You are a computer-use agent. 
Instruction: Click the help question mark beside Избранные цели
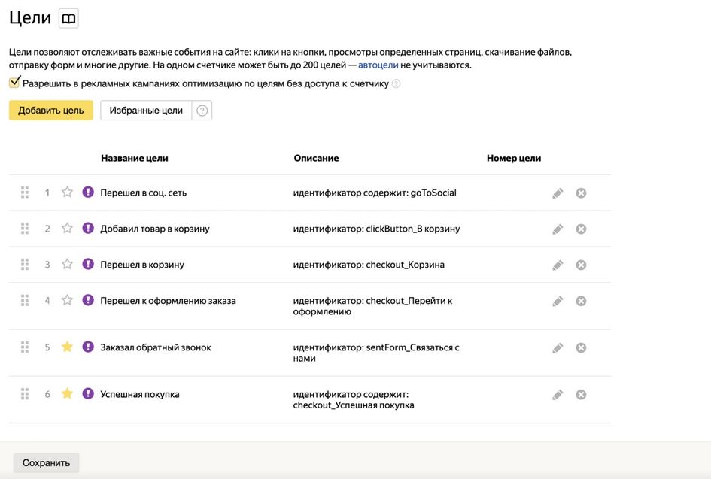click(202, 111)
